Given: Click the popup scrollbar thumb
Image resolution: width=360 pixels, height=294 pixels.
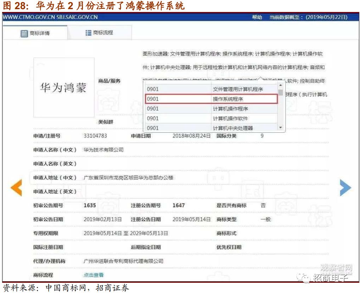Looking at the screenshot, I should click(280, 92).
